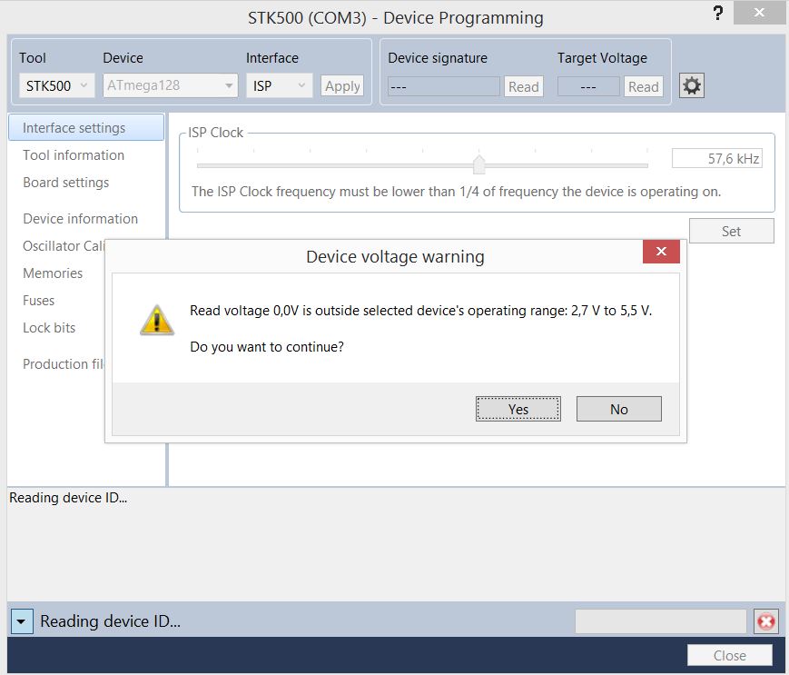Click the 'Reading device ID...' status bar text
This screenshot has width=789, height=675.
(x=110, y=621)
